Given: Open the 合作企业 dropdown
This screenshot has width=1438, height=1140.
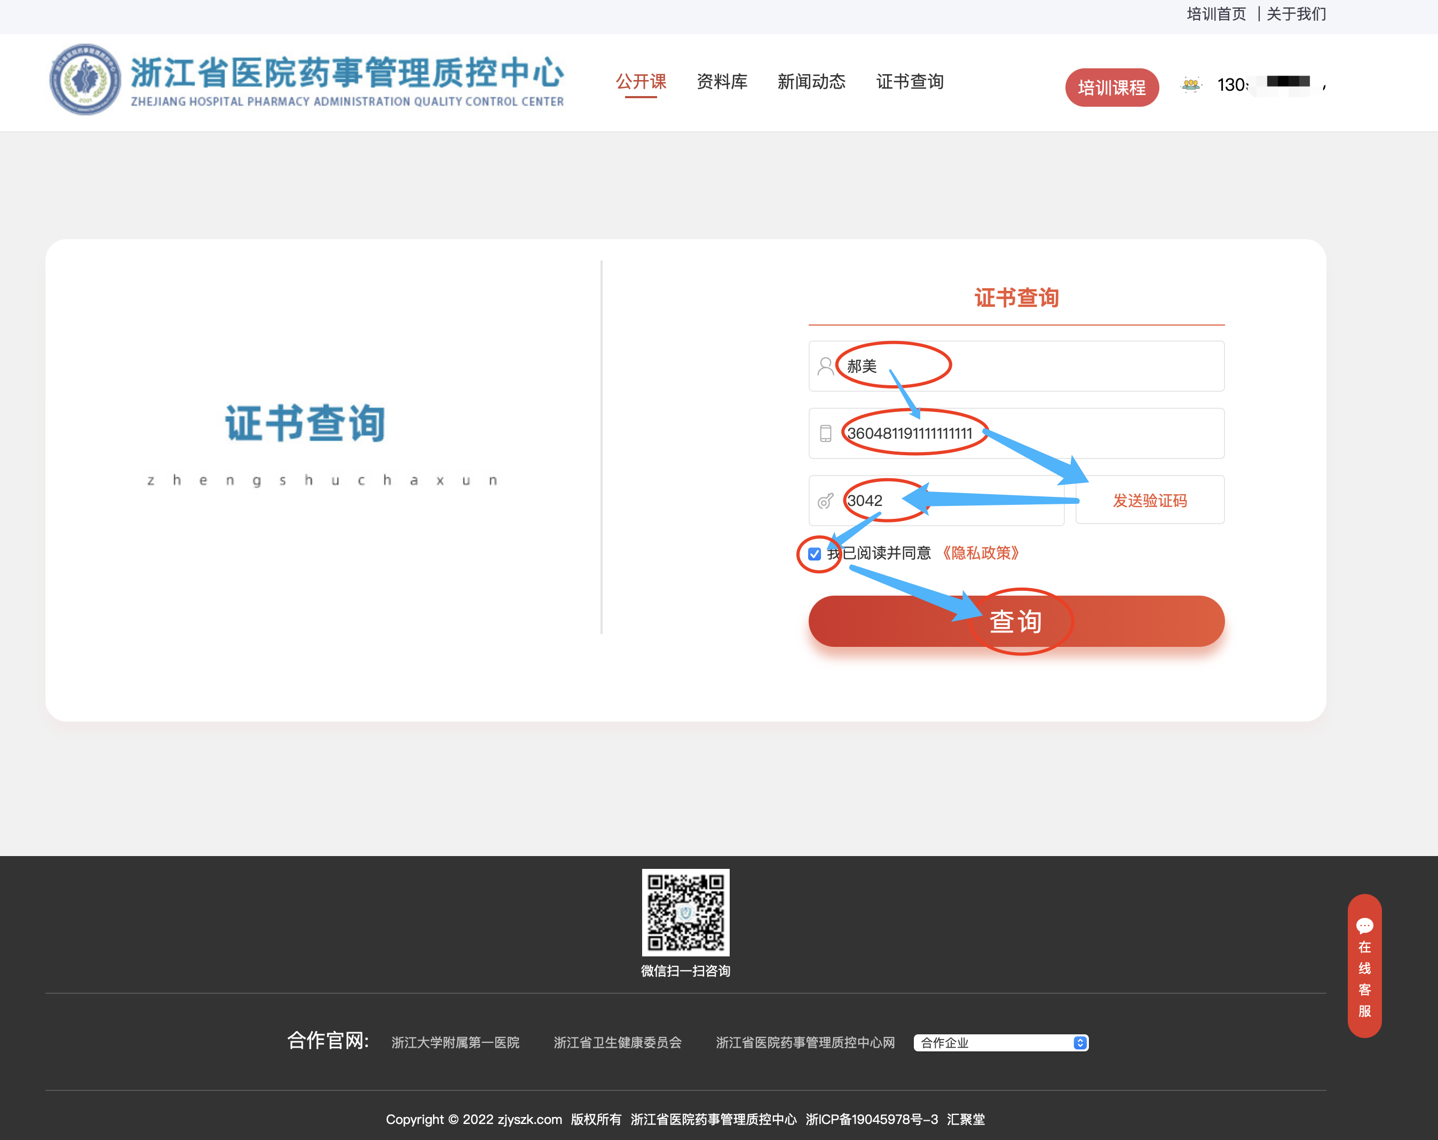Looking at the screenshot, I should [1000, 1043].
